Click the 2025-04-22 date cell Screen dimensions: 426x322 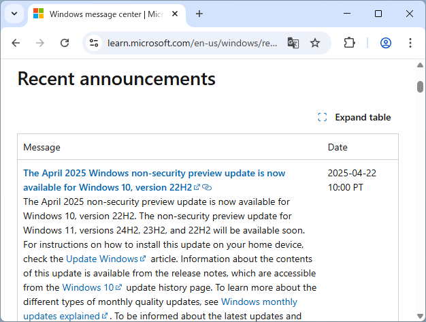pos(352,180)
